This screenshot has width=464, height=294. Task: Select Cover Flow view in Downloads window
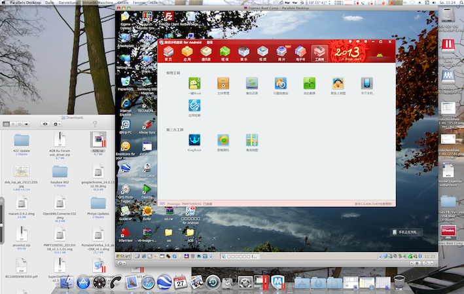[26, 124]
